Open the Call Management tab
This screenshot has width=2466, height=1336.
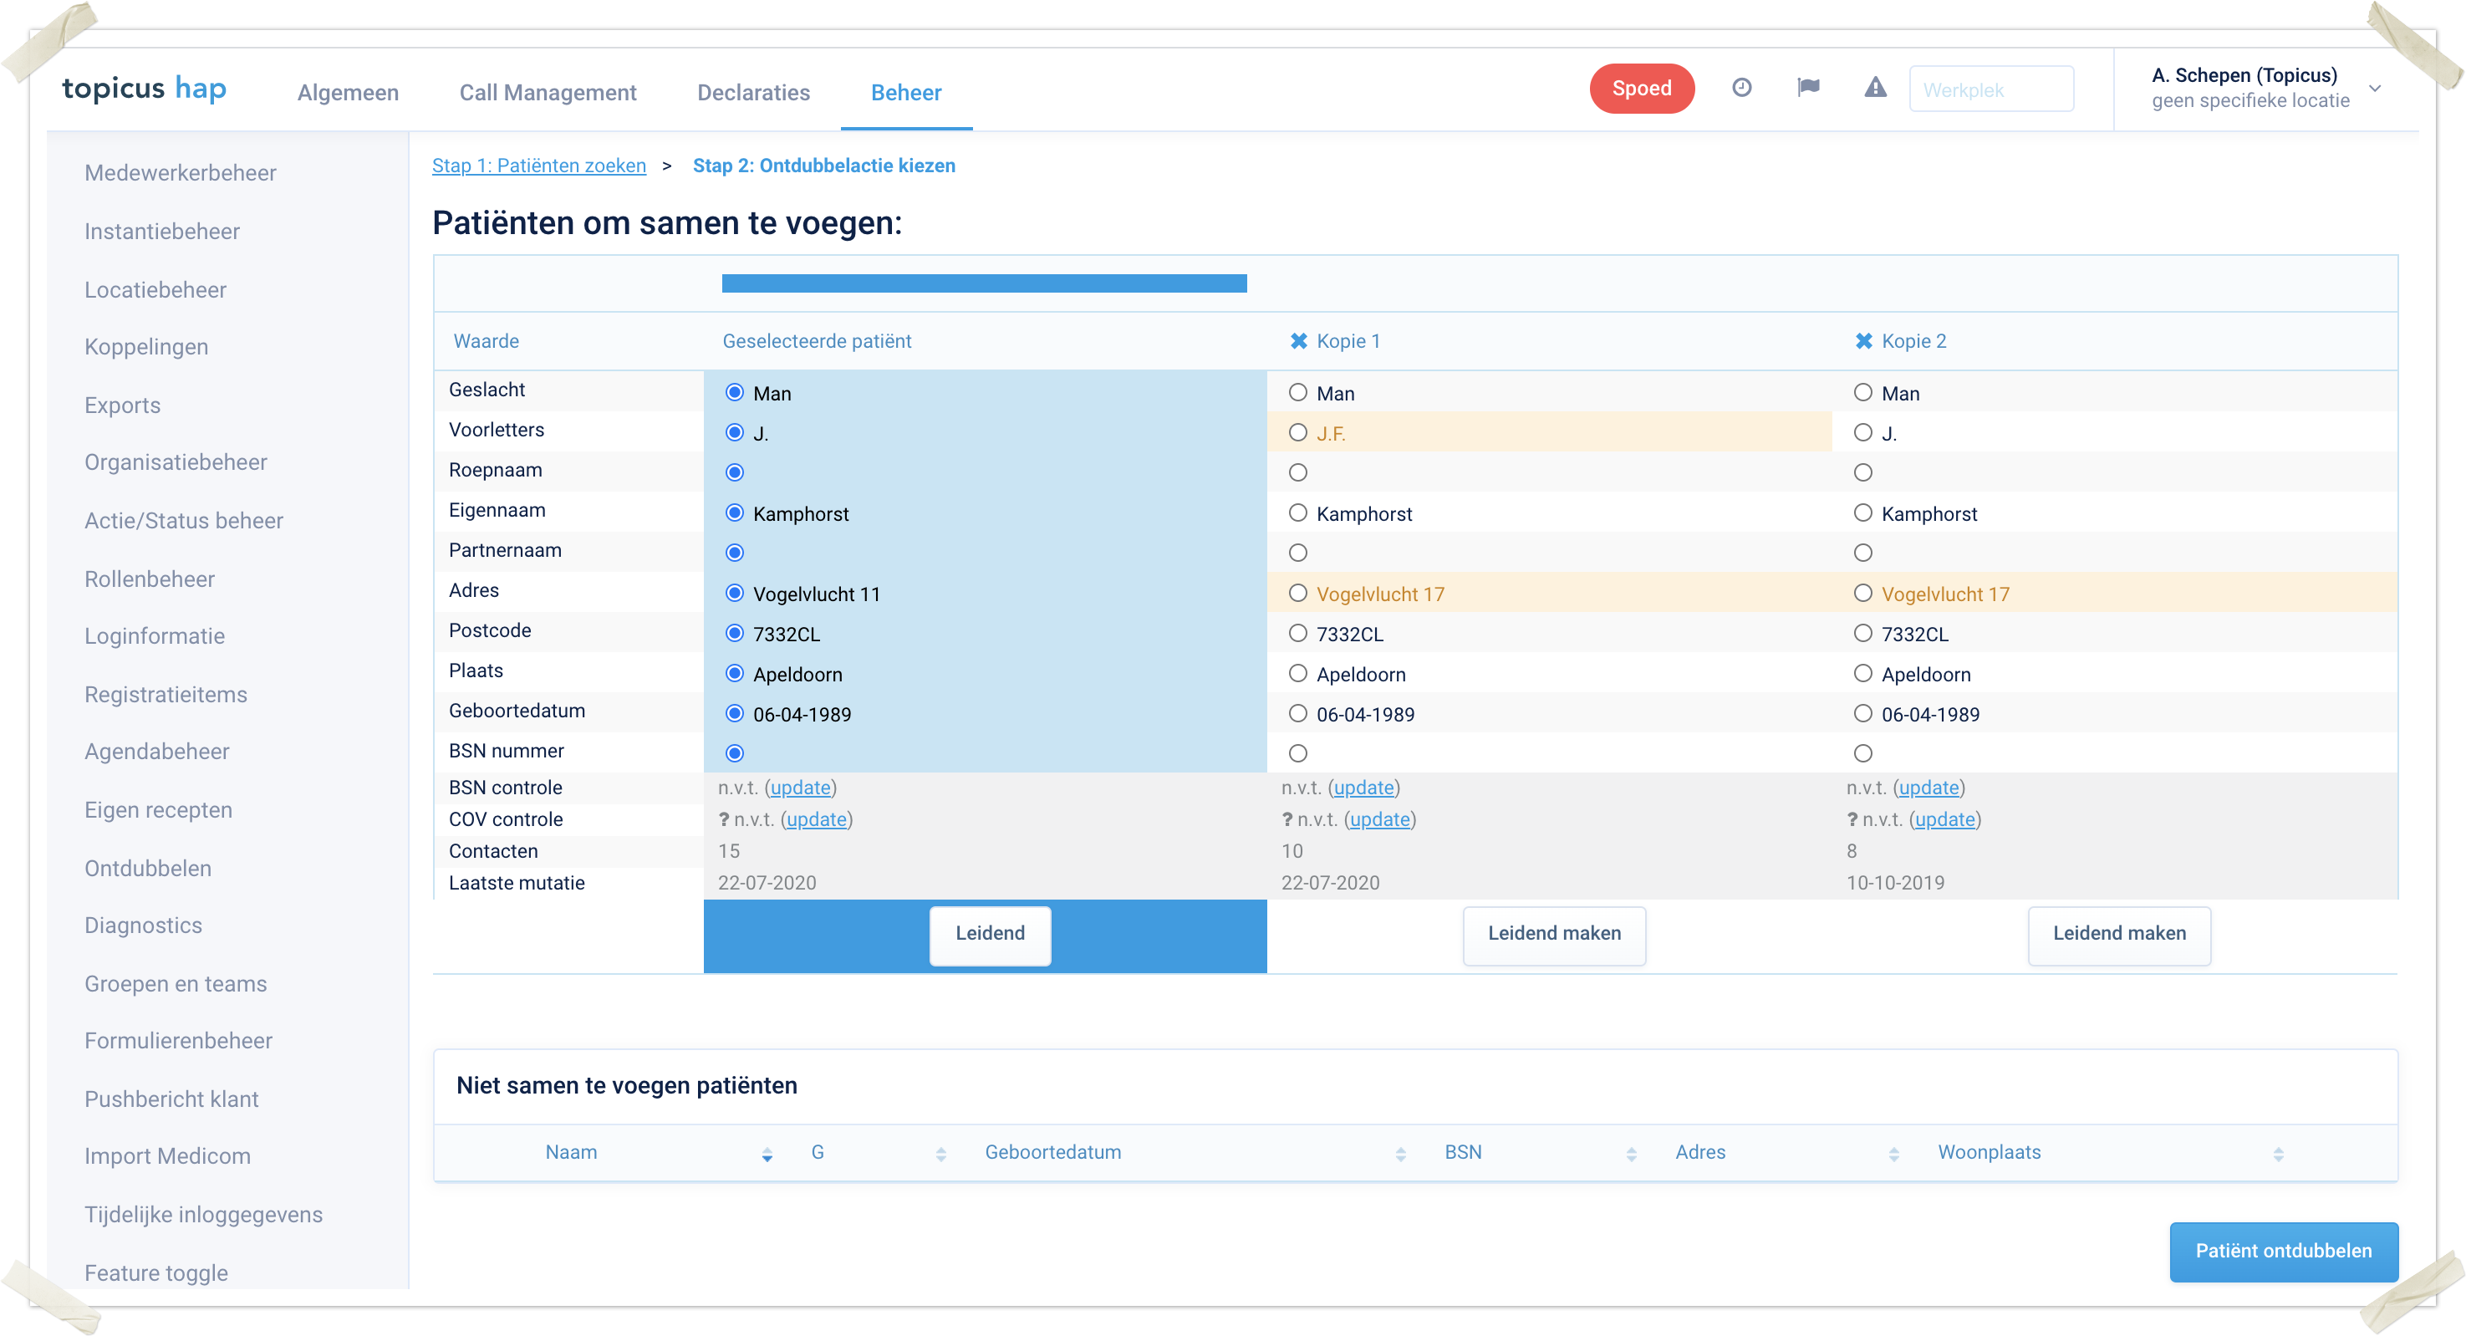547,93
